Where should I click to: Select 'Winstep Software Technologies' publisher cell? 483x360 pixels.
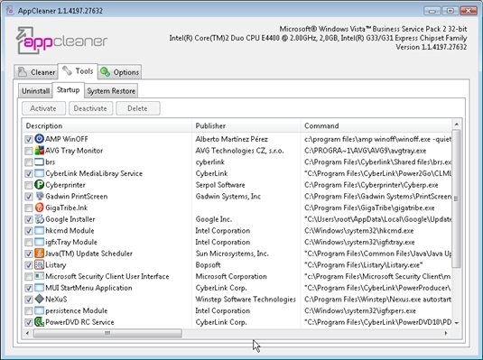click(x=246, y=299)
